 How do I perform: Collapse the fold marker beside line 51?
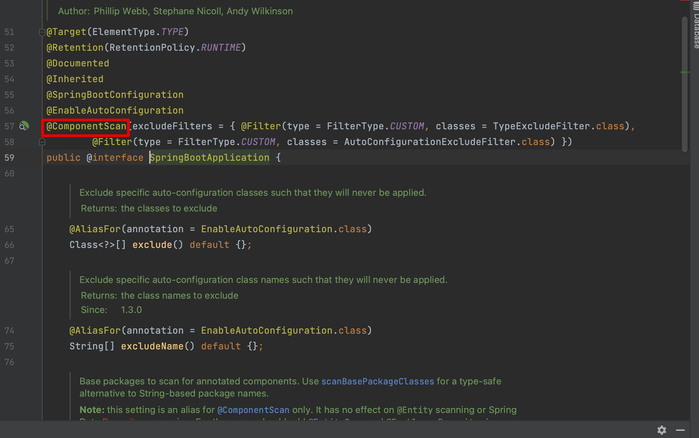pyautogui.click(x=42, y=32)
